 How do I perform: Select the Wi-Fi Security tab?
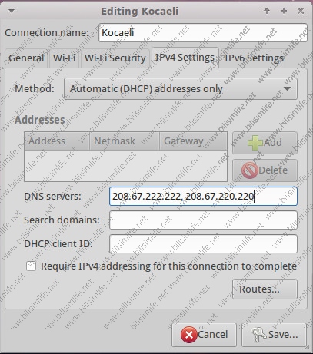pyautogui.click(x=115, y=58)
